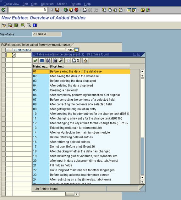Click the dropdown arrow below the FORM routines table
The width and height of the screenshot is (181, 200).
[76, 194]
